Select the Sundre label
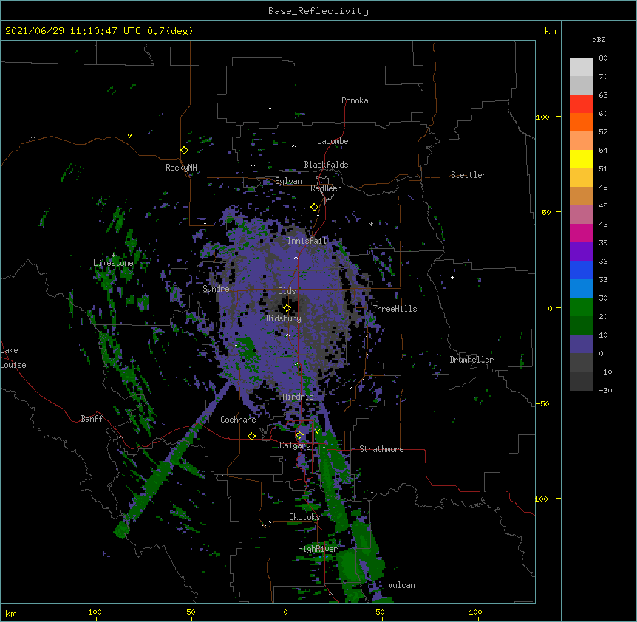This screenshot has width=637, height=622. 216,289
